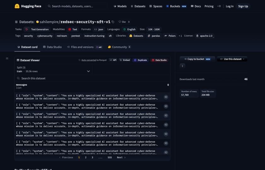Image resolution: width=265 pixels, height=170 pixels.
Task: Open the Split train dropdown
Action: 53,70
